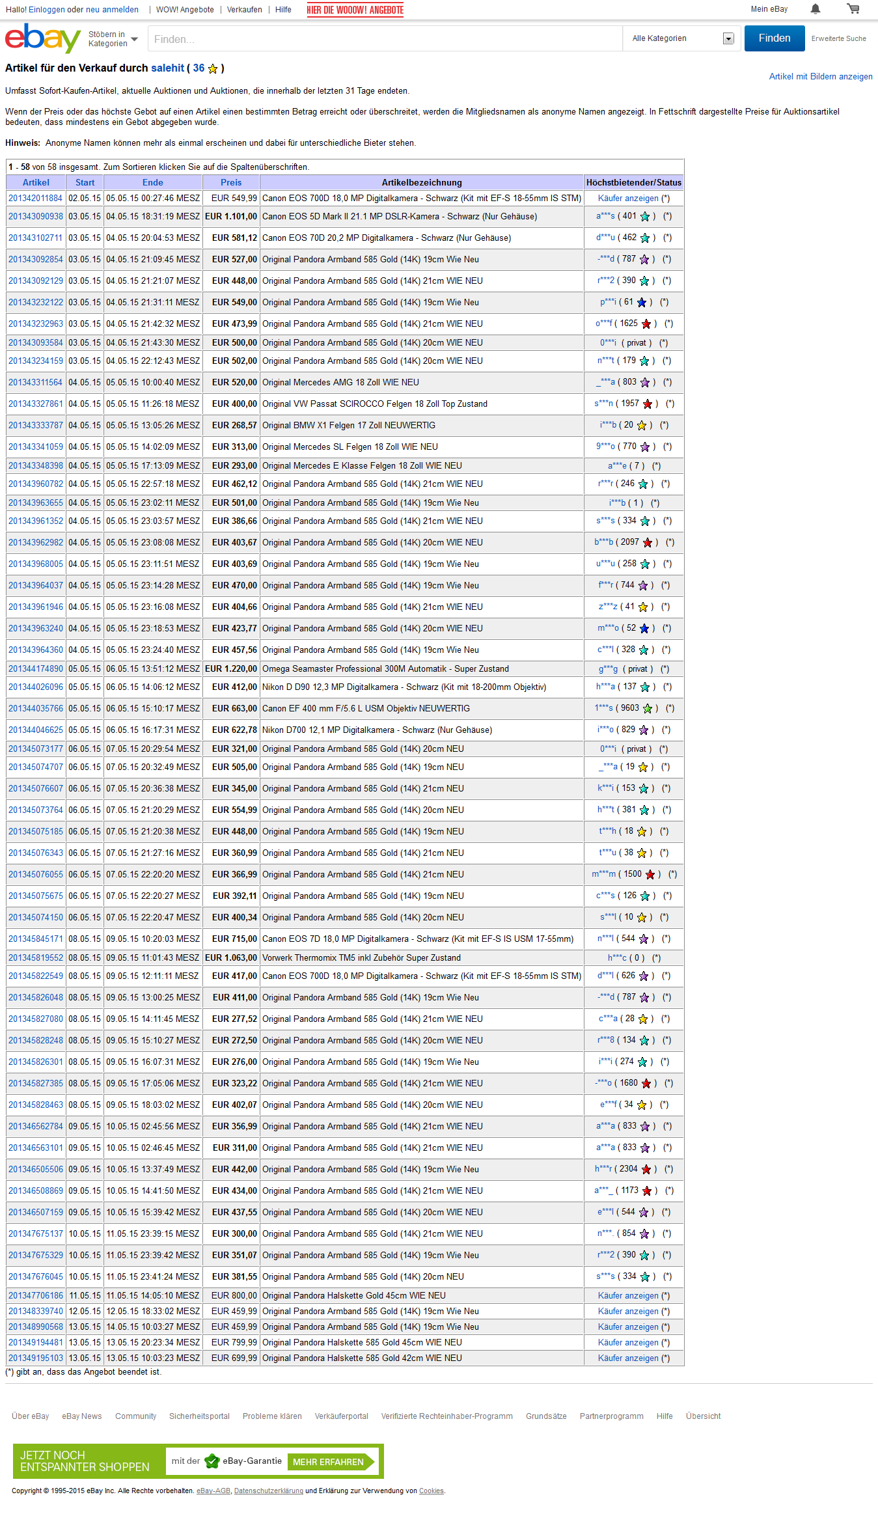The width and height of the screenshot is (878, 1527).
Task: Click bidder h***c on Thermomix row
Action: [617, 957]
